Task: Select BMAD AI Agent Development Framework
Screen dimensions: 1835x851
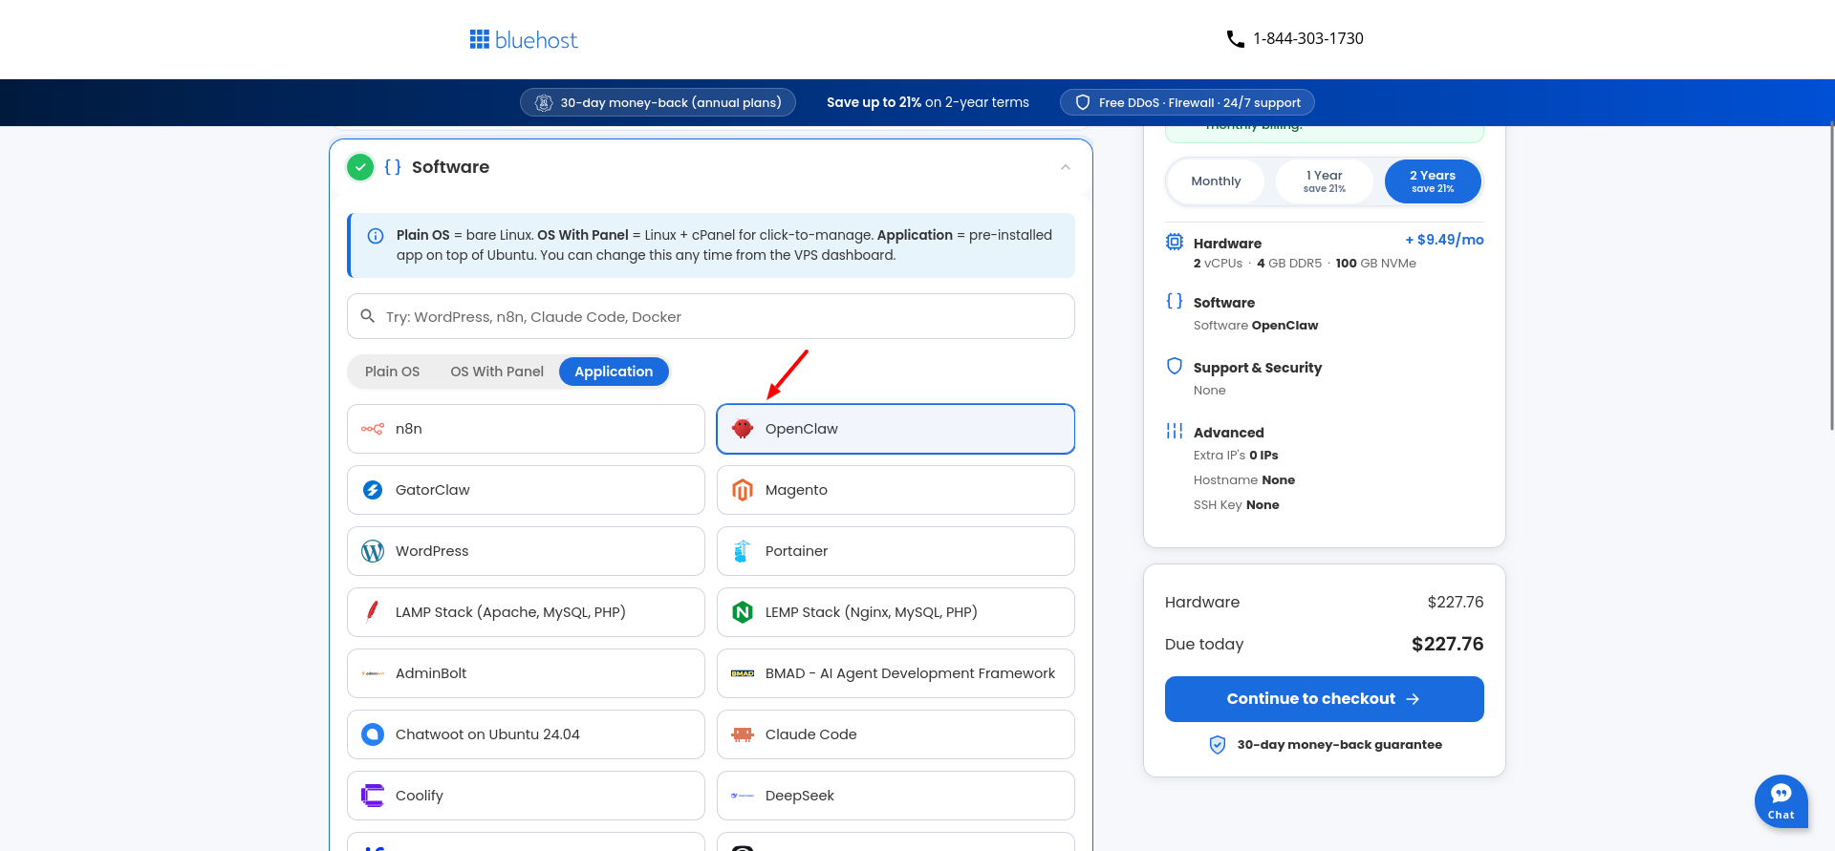Action: tap(896, 673)
